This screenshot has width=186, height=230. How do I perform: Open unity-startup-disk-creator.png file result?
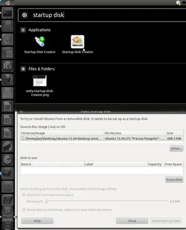[x=40, y=86]
